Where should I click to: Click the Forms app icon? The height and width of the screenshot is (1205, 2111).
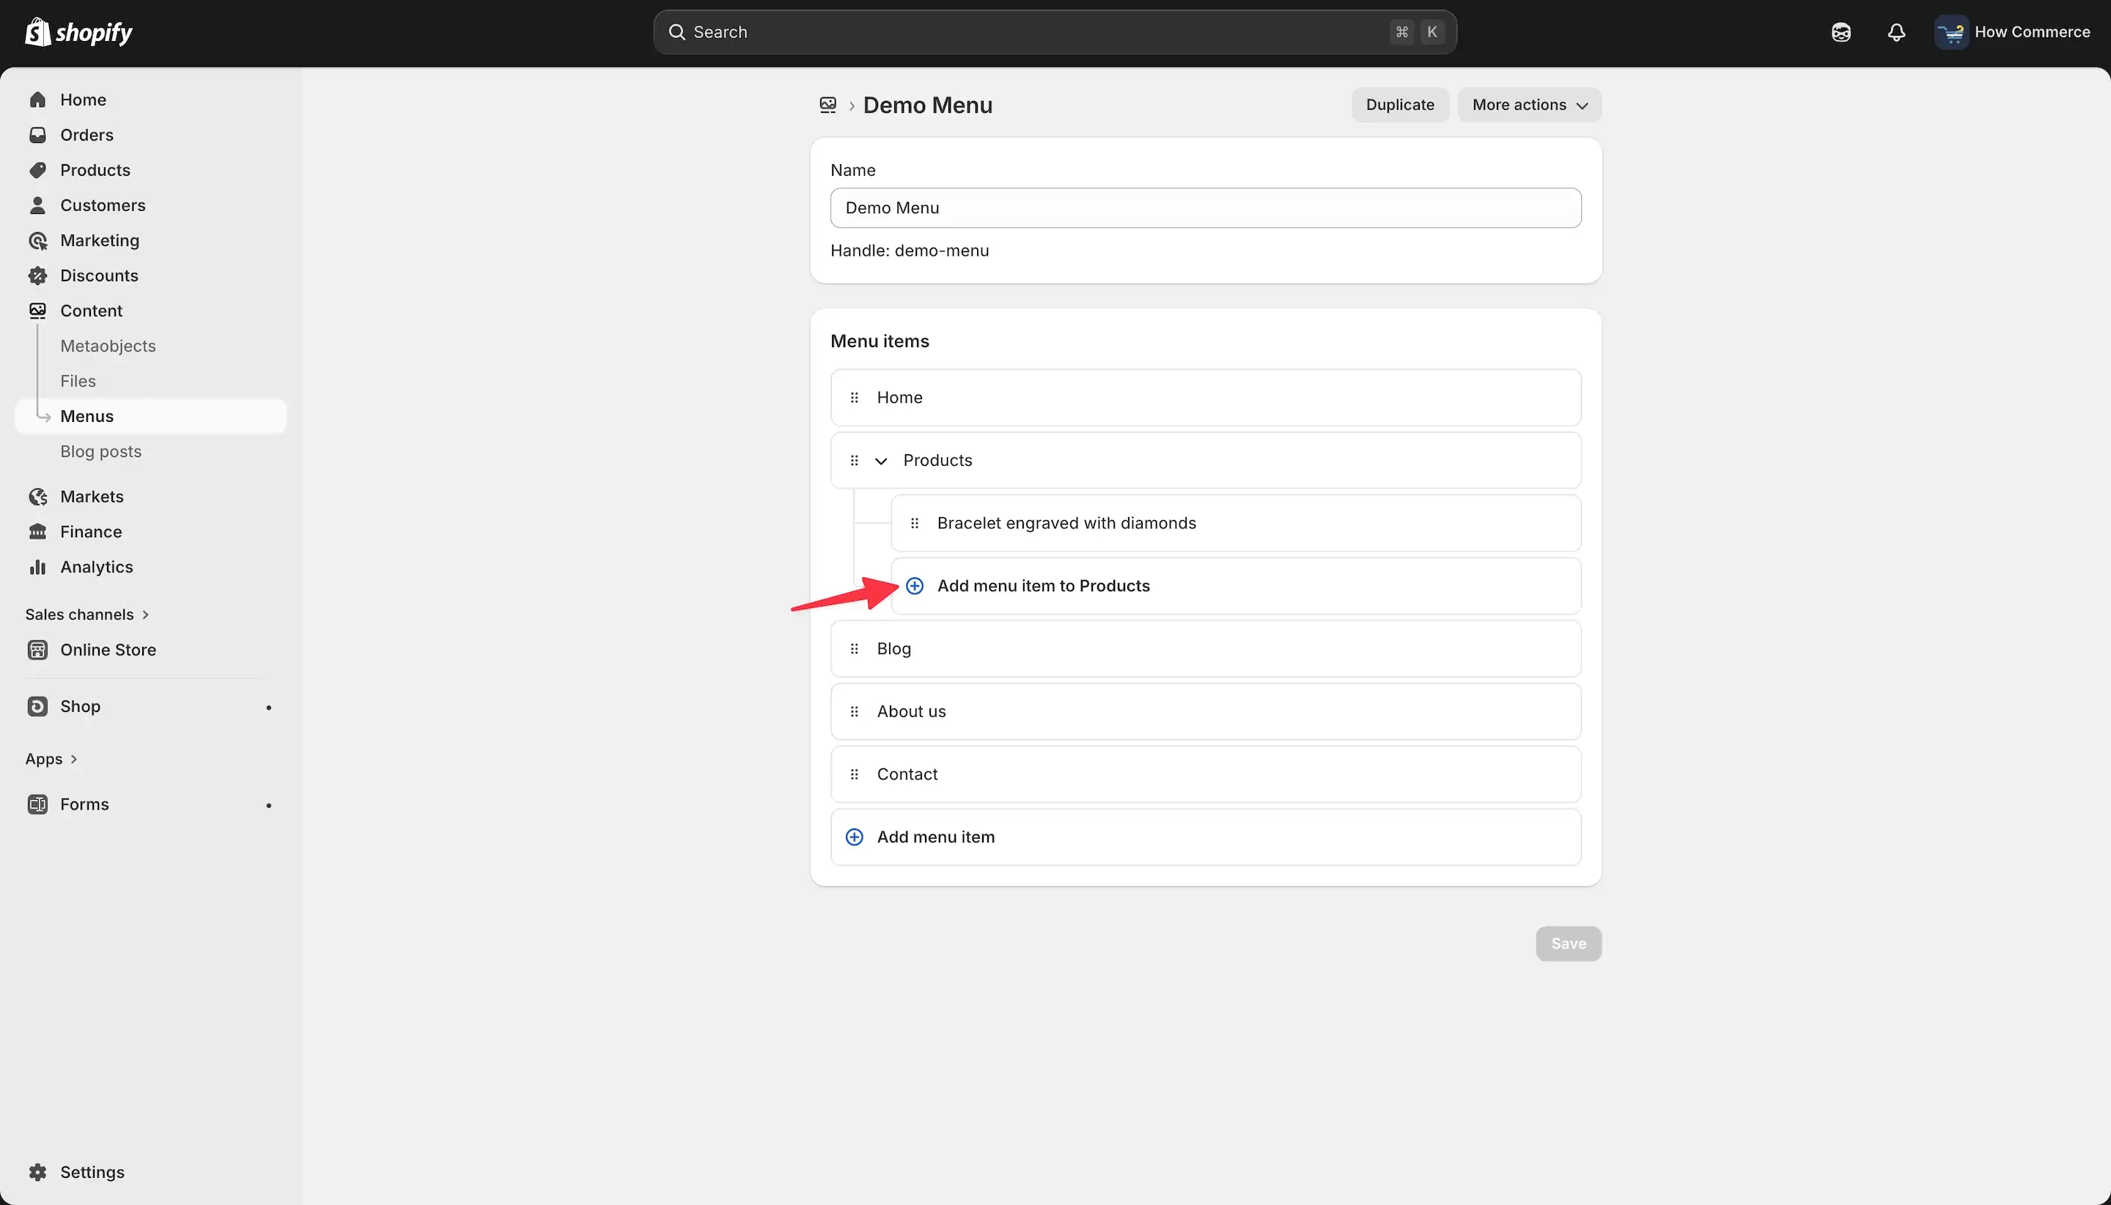click(x=37, y=804)
